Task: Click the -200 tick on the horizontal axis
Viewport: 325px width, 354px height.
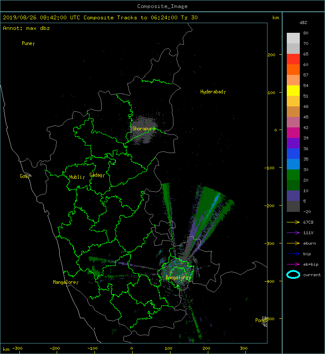Action: pos(55,349)
